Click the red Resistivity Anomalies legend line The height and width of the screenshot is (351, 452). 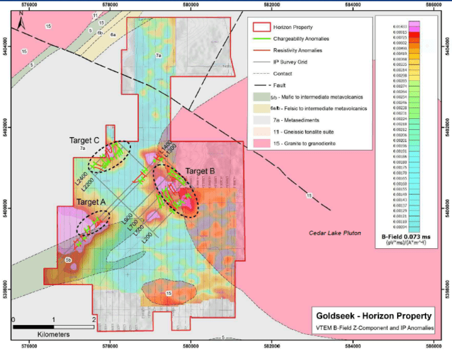(262, 50)
